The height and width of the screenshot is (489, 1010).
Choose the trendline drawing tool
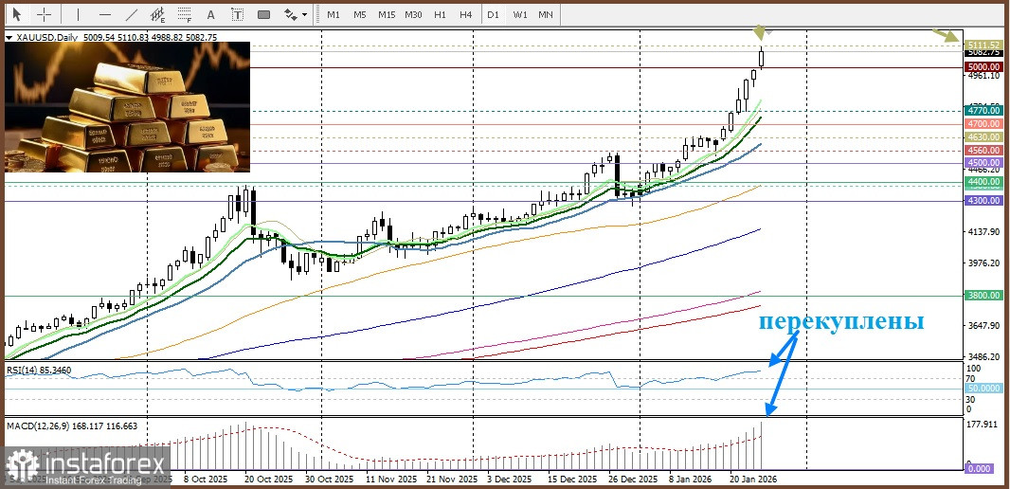point(132,15)
